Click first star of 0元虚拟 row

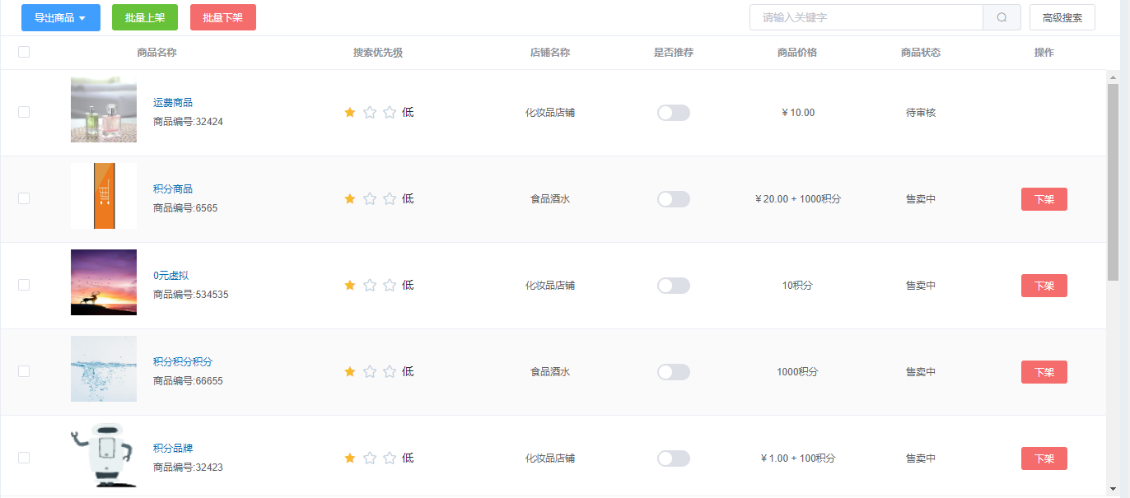(350, 285)
